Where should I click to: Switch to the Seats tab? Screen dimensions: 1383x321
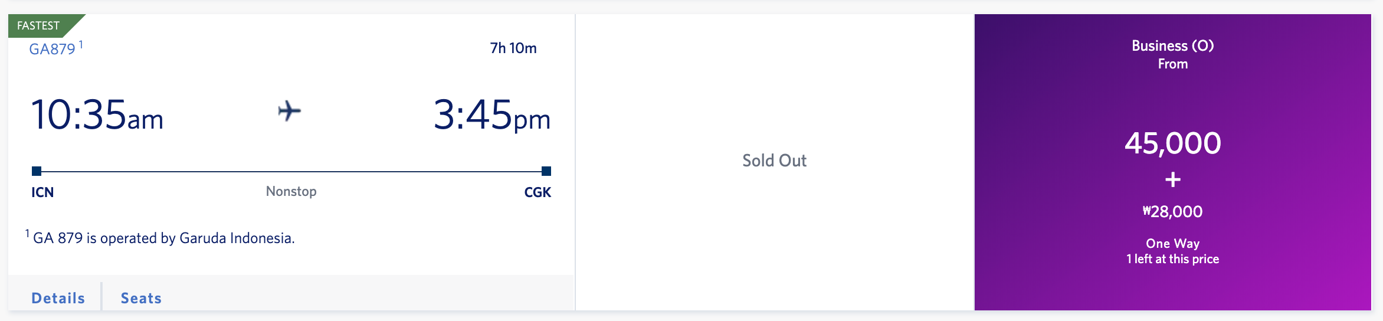141,298
